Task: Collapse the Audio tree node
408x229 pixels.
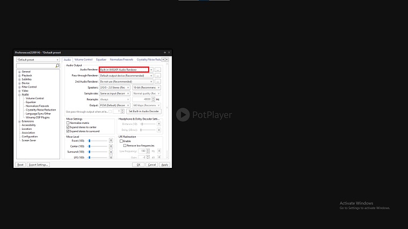Action: click(x=19, y=95)
